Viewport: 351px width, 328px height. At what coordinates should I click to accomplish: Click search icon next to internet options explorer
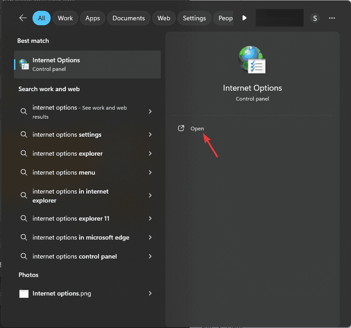24,153
